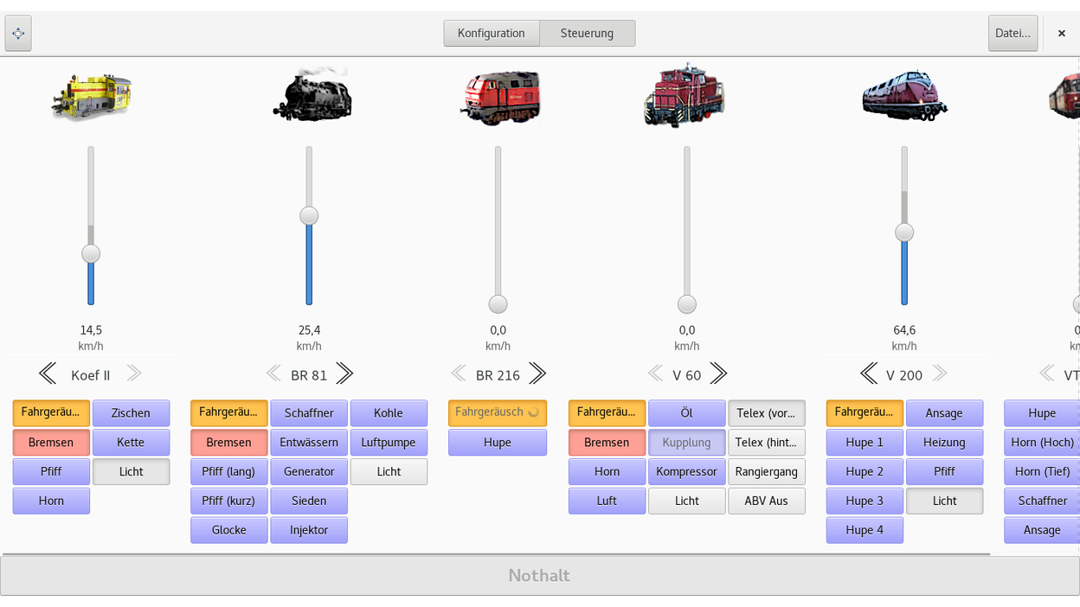Switch to the Konfiguration tab
Screen dimensions: 1080x607
pyautogui.click(x=491, y=33)
